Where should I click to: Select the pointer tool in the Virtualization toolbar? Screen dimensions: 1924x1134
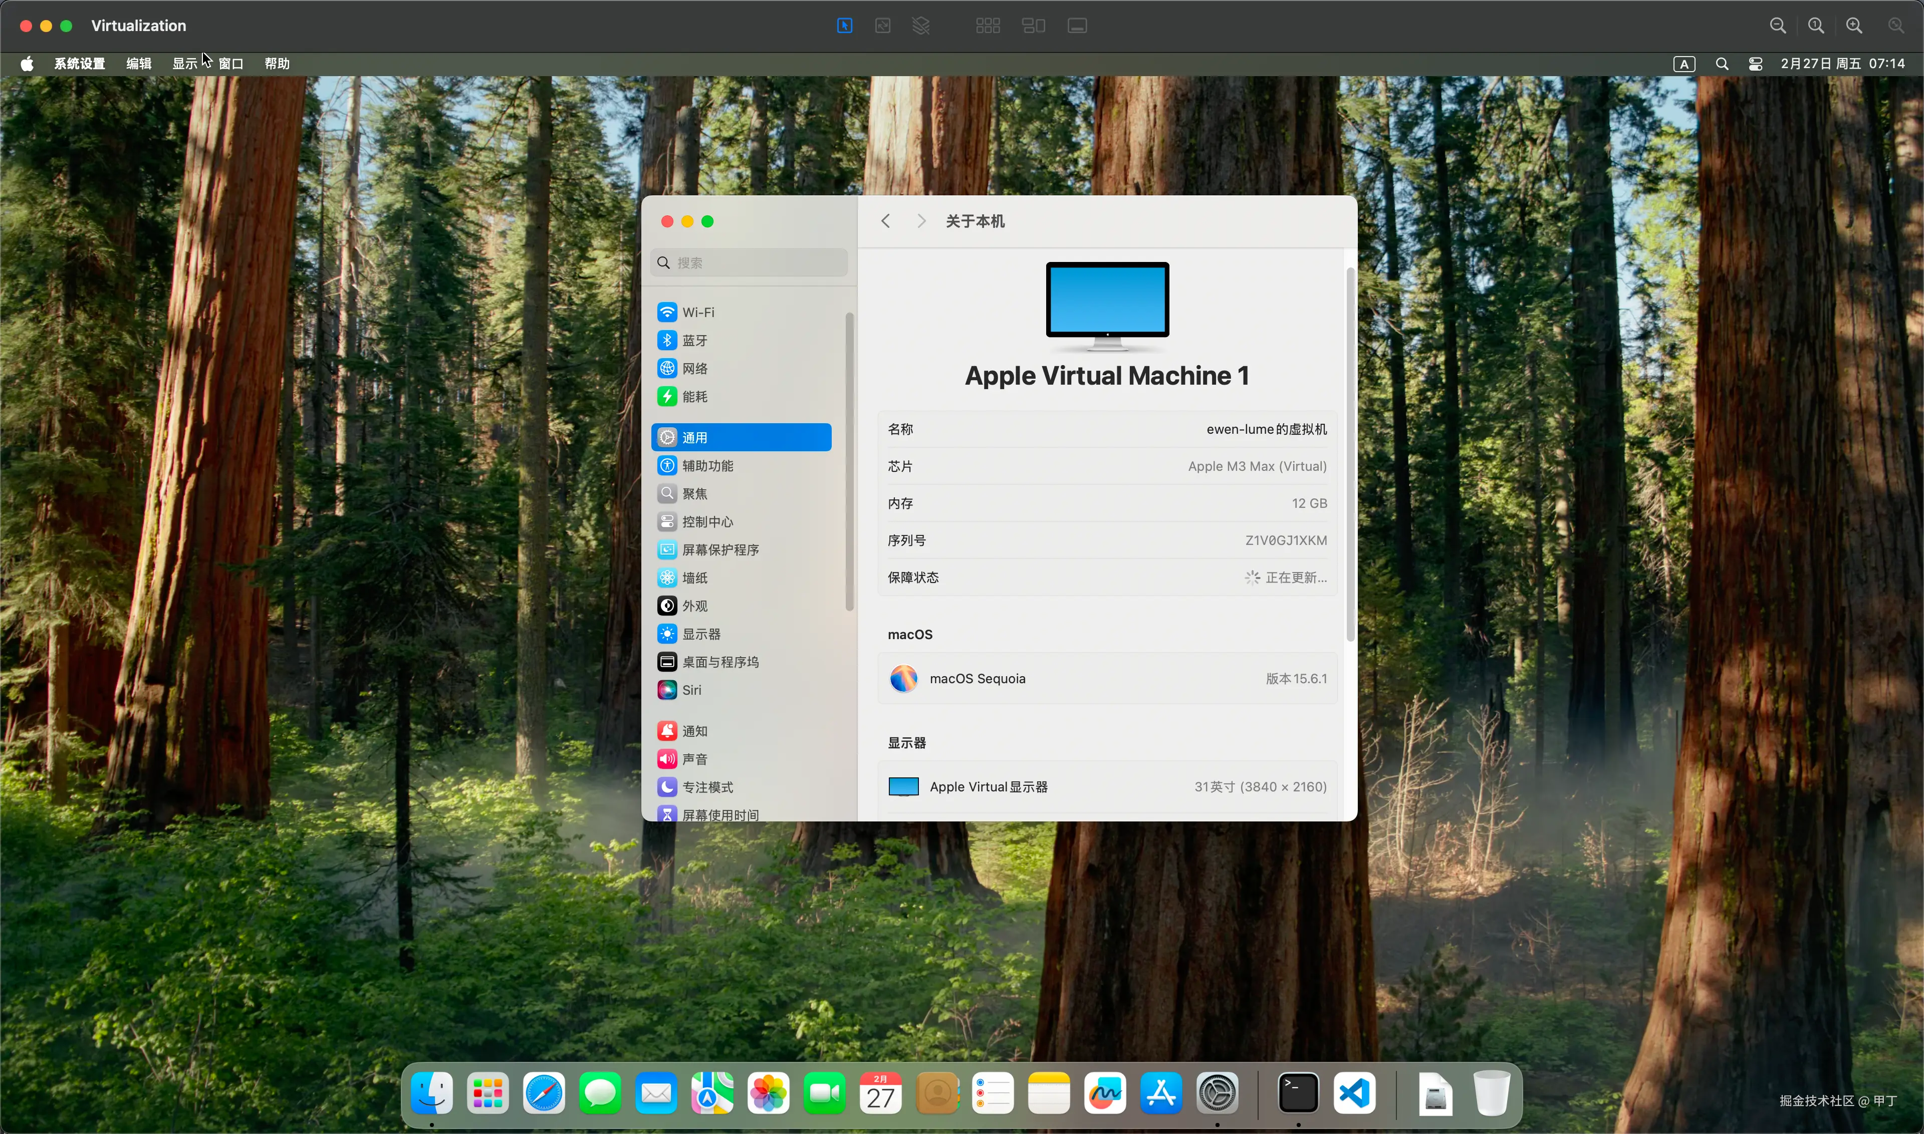(x=844, y=25)
